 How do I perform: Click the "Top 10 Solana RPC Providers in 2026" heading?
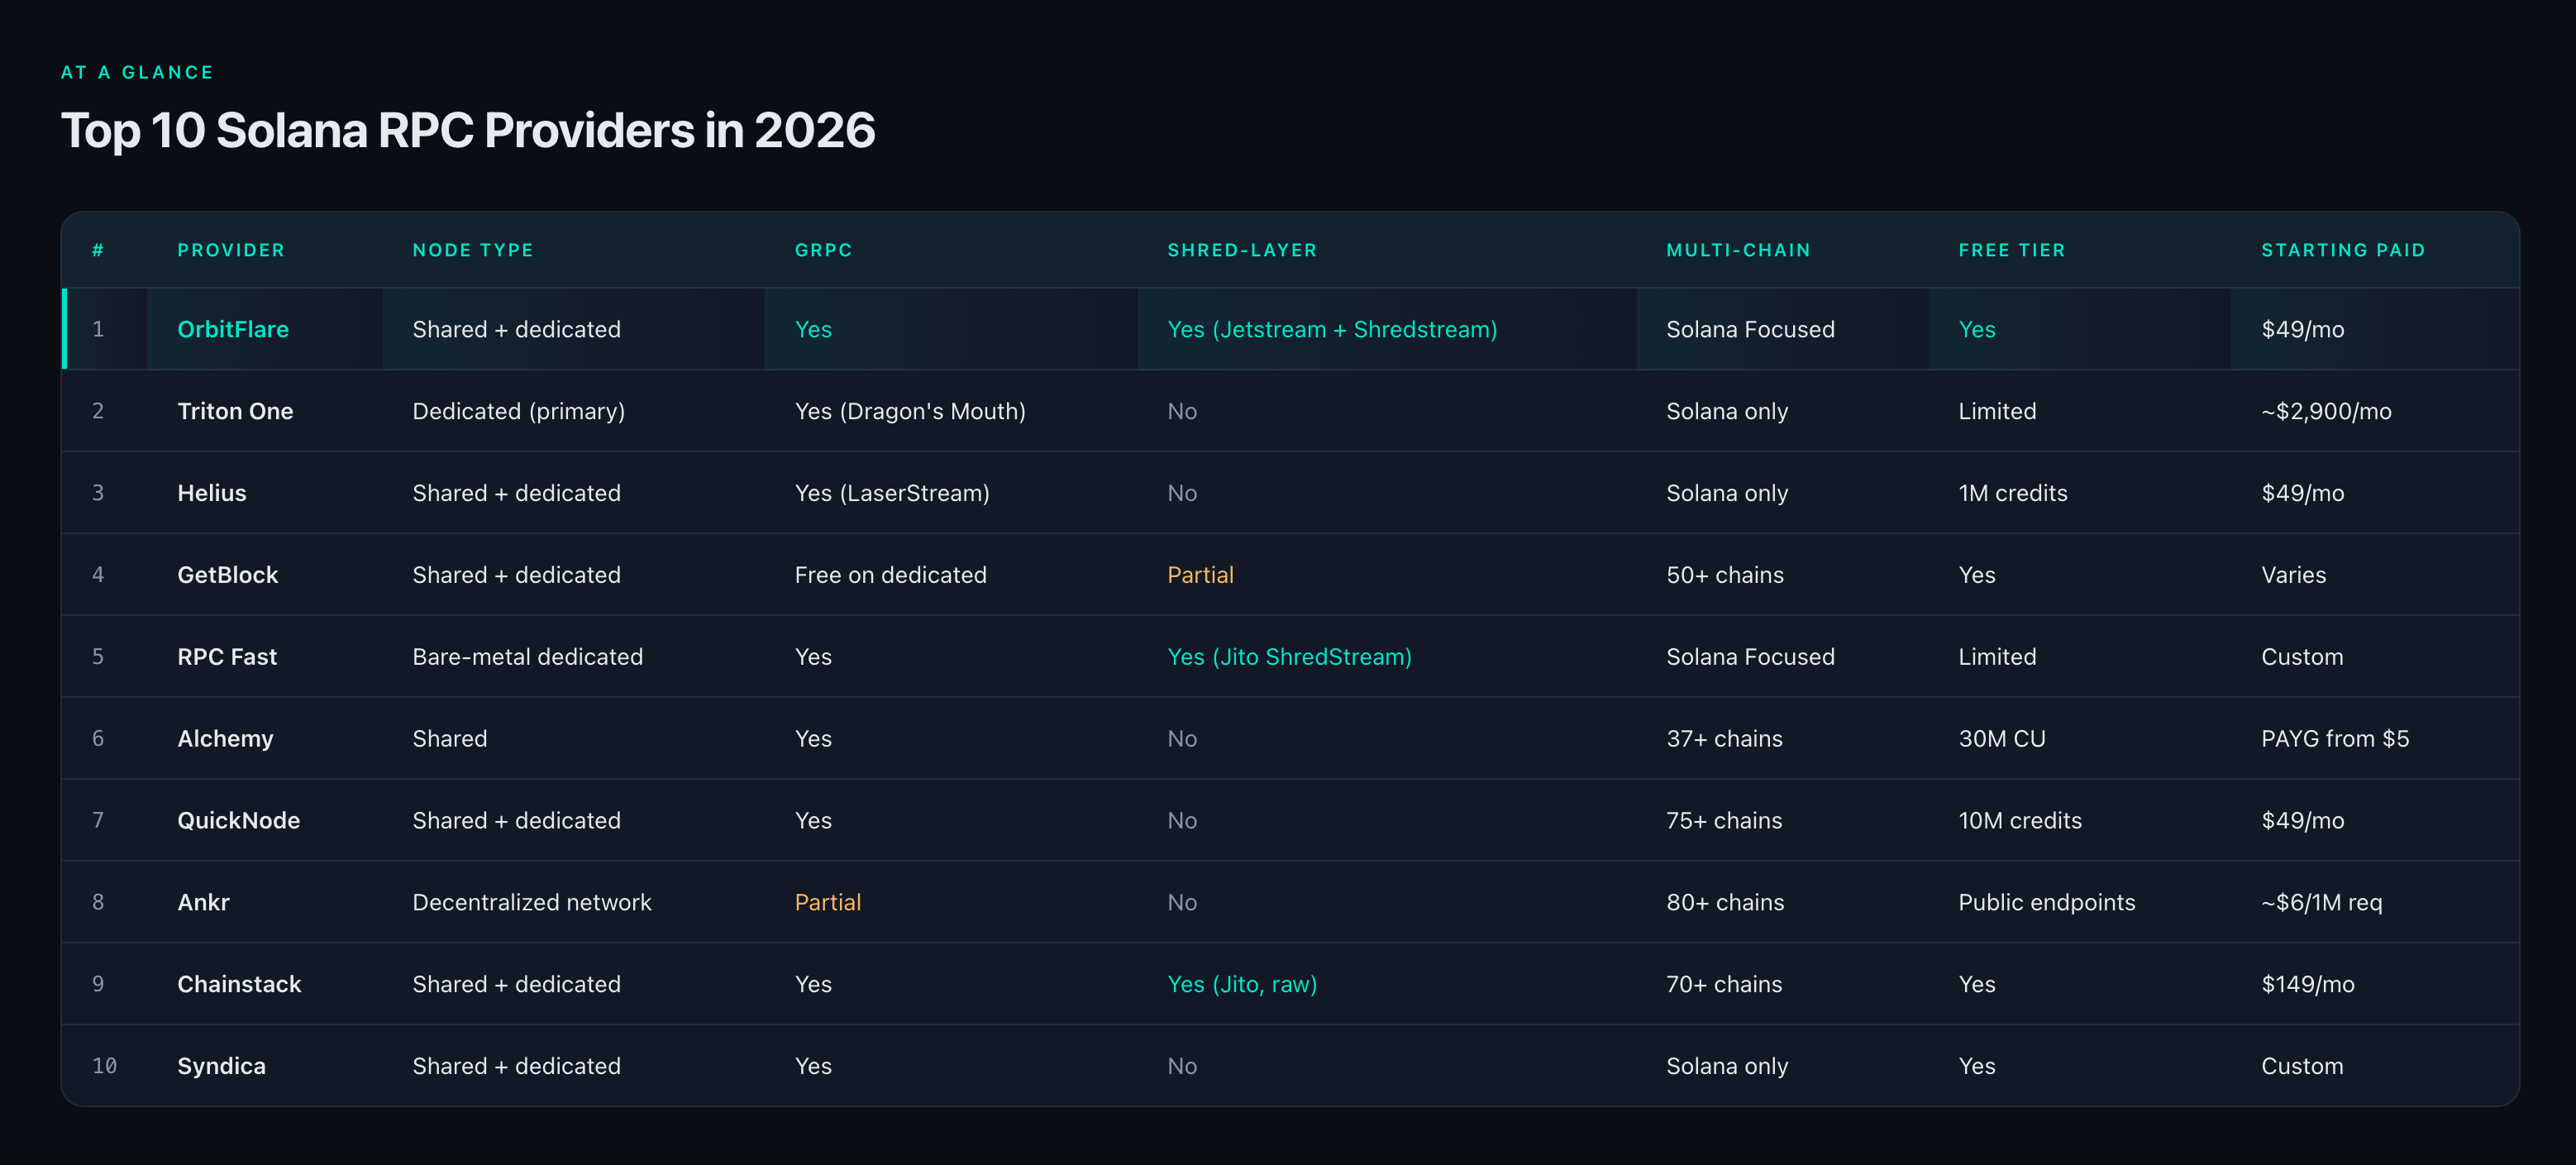(x=468, y=130)
